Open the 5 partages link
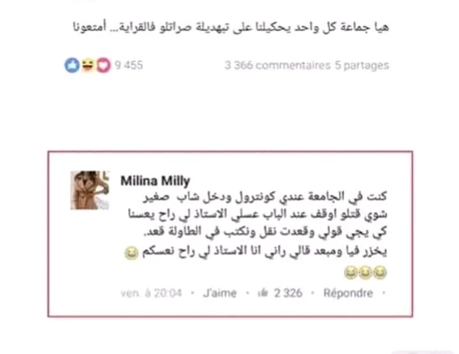Screen dimensions: 459x354 point(362,65)
